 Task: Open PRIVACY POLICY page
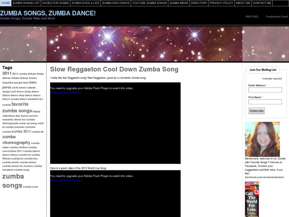tap(221, 3)
